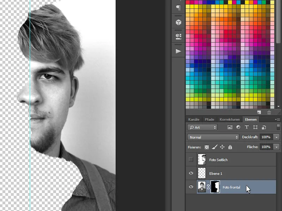The height and width of the screenshot is (211, 282).
Task: Show the Foto Seitlich layer
Action: (x=191, y=159)
